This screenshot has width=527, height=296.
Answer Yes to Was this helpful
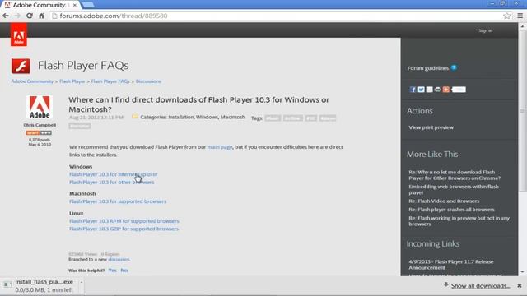tap(112, 271)
